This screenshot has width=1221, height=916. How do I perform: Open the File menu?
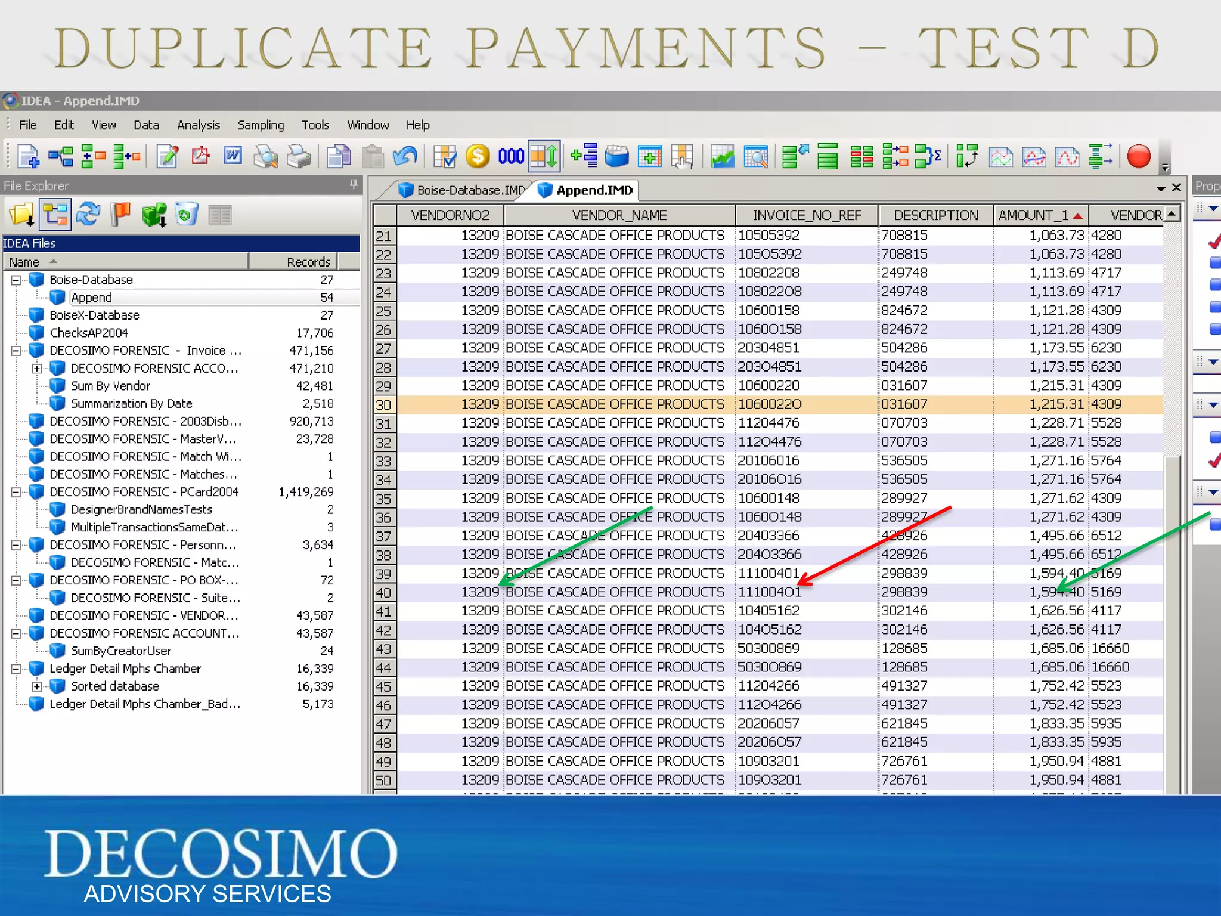pyautogui.click(x=27, y=125)
